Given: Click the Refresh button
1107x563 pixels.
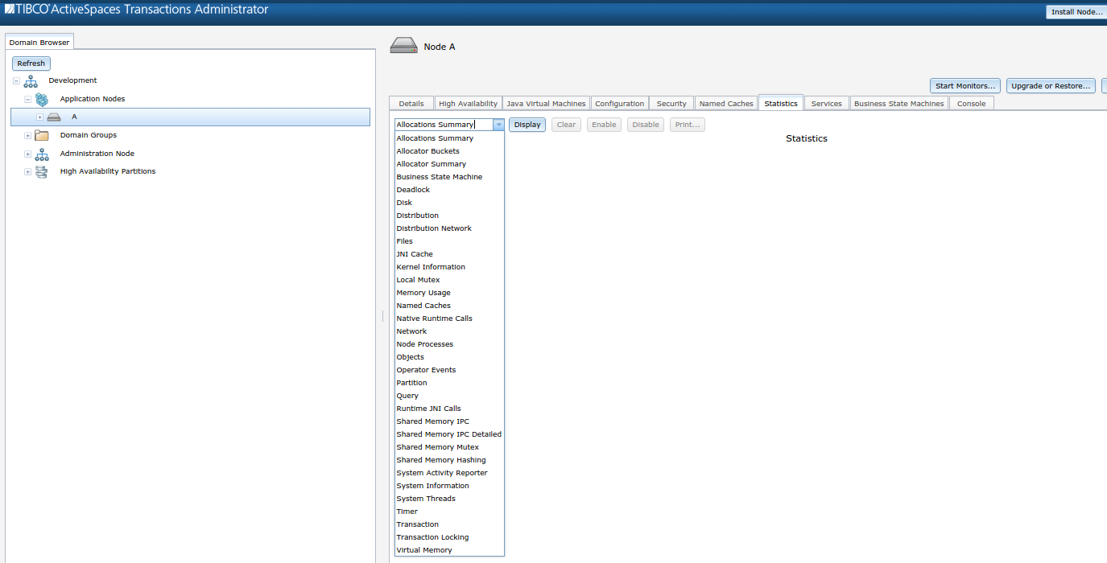Looking at the screenshot, I should click(x=31, y=63).
